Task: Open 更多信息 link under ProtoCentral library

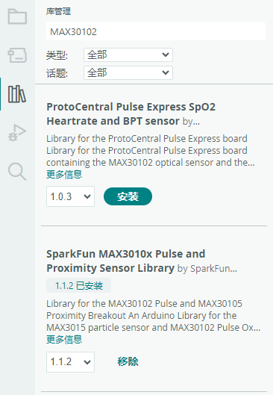Action: [64, 174]
